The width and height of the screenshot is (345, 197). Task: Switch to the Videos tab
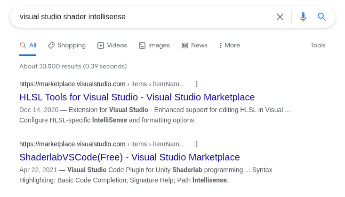click(112, 45)
